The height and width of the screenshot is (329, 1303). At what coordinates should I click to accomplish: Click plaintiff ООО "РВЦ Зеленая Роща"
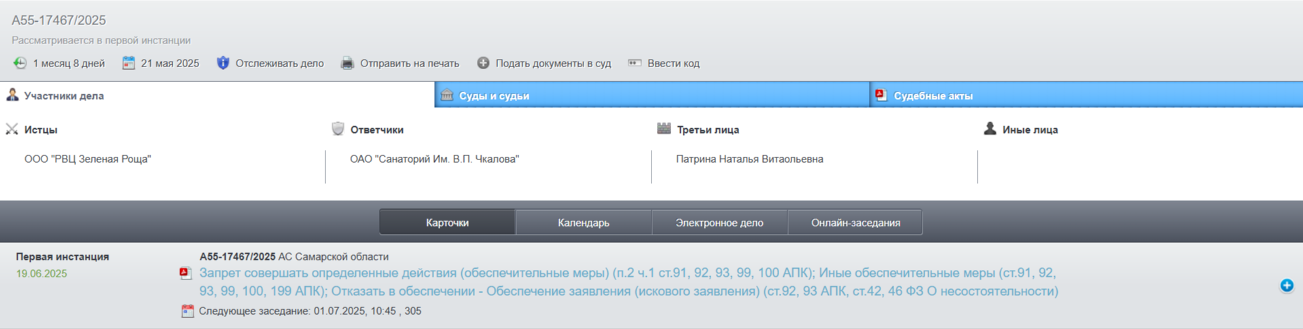coord(88,159)
